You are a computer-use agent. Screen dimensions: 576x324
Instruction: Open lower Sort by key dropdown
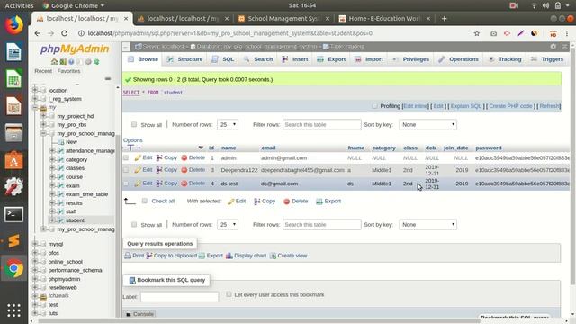428,225
